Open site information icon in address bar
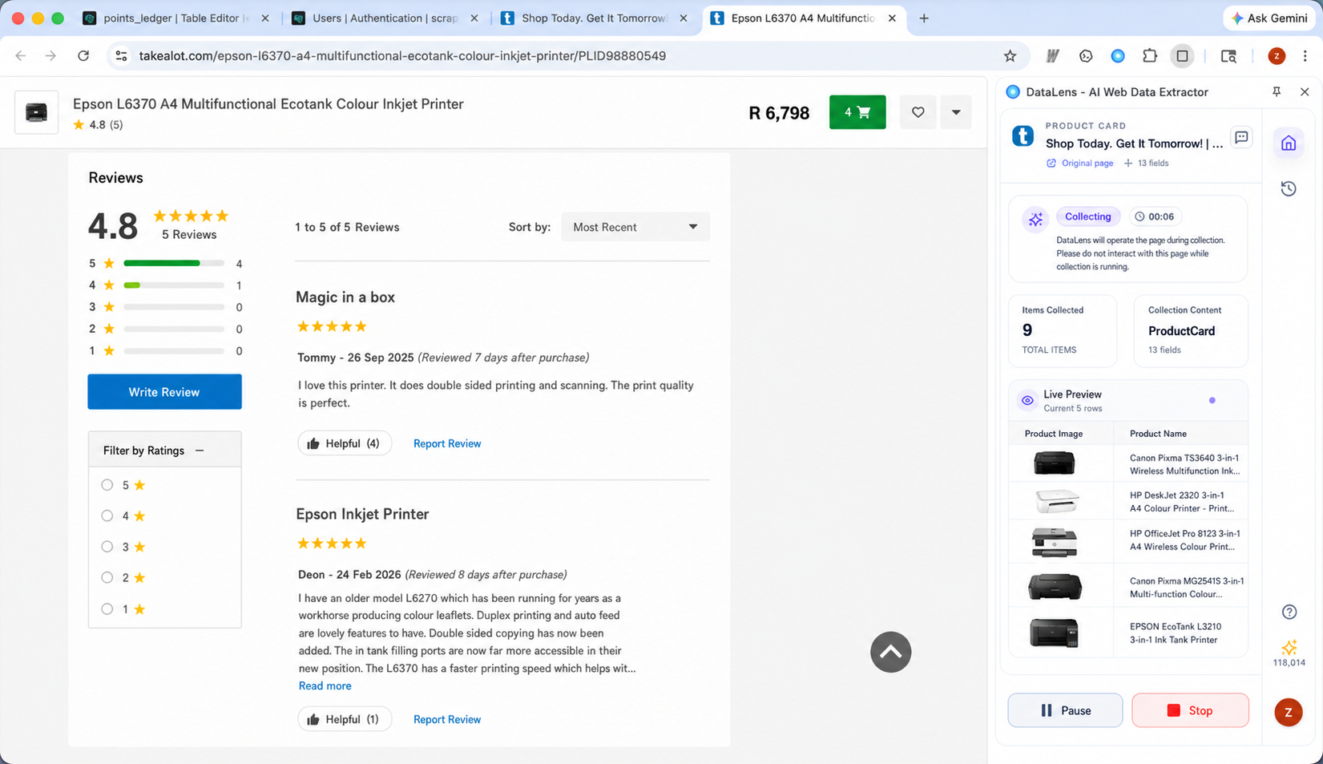1323x764 pixels. tap(121, 56)
